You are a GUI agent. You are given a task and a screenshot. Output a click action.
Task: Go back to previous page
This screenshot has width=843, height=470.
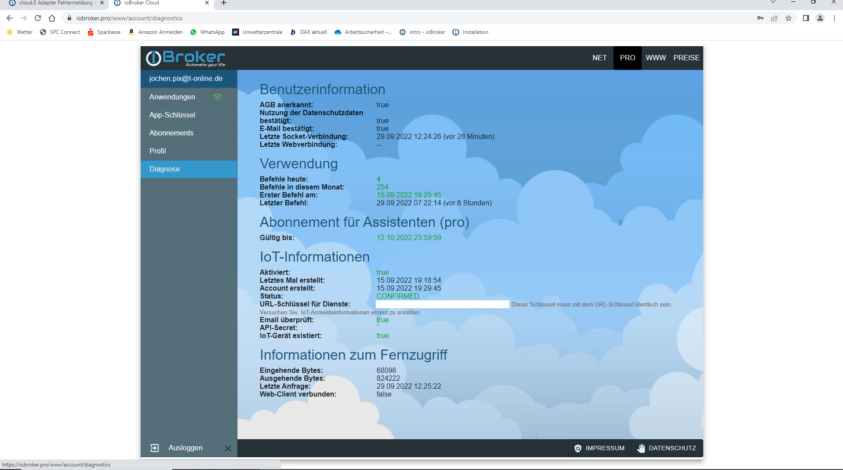coord(10,18)
